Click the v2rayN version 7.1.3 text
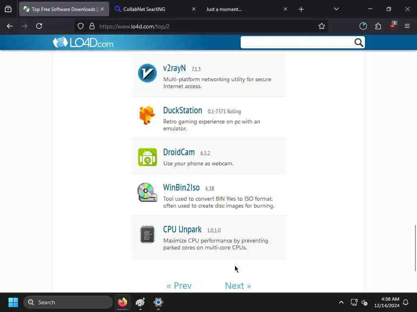The width and height of the screenshot is (417, 312). [196, 69]
